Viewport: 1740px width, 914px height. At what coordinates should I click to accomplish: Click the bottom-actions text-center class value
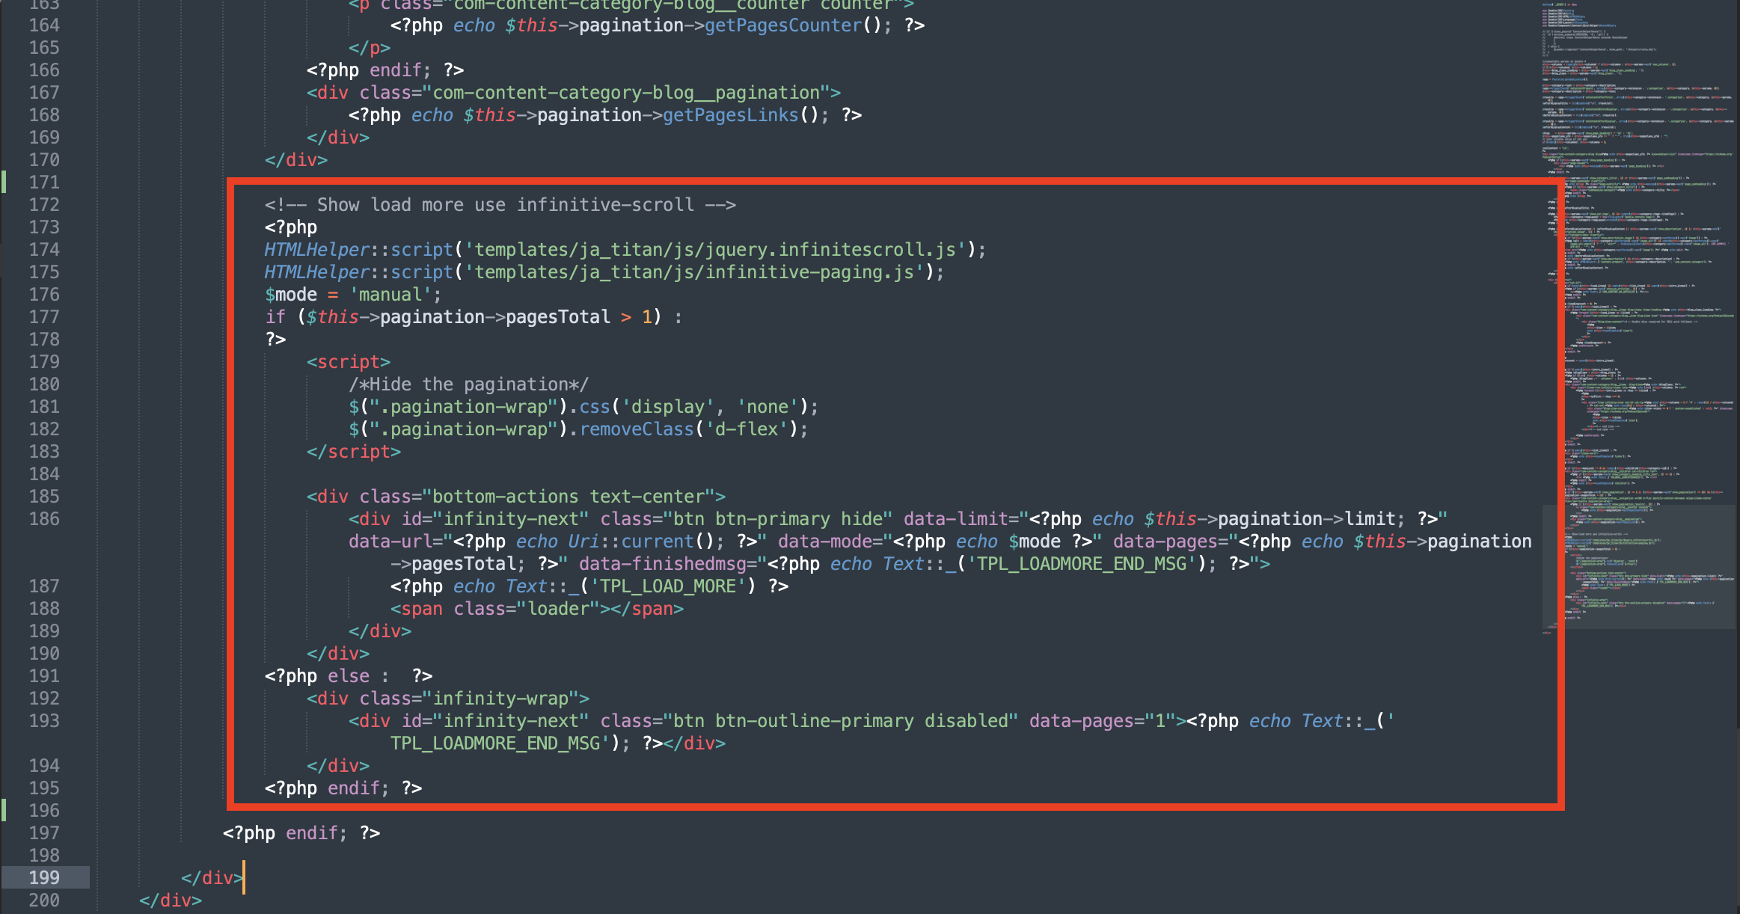569,497
